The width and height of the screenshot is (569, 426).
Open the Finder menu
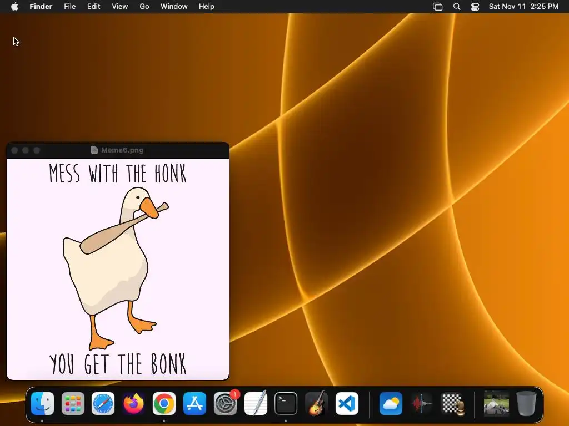(x=41, y=6)
